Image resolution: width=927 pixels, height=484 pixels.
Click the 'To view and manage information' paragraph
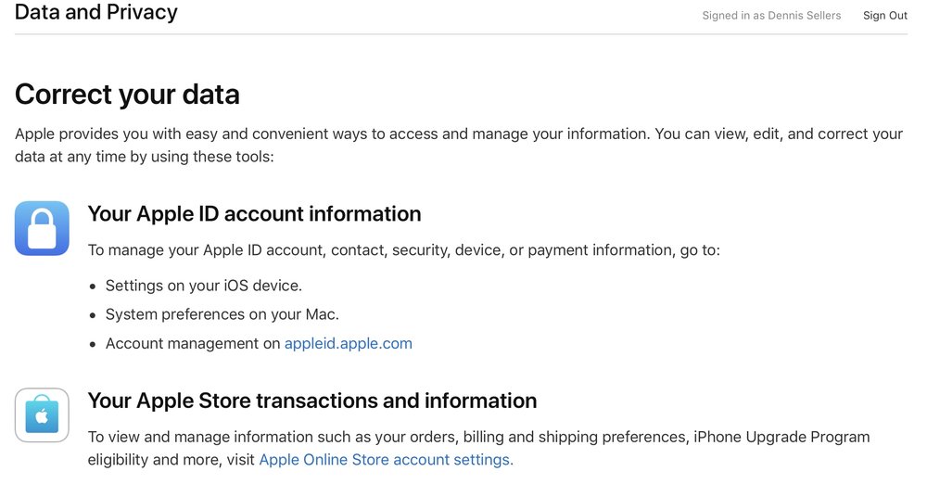click(479, 449)
